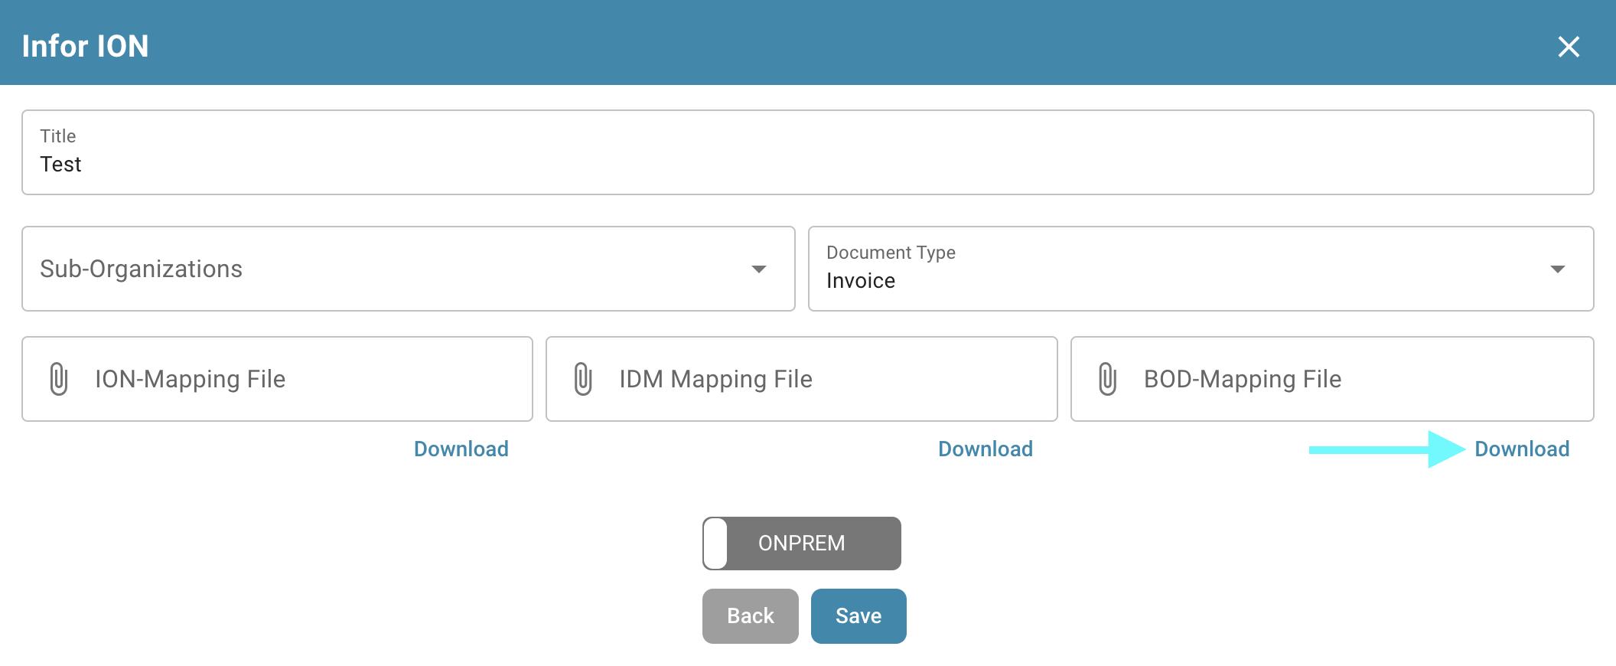Click the Invoice value in Document Type
1616x666 pixels.
[861, 281]
